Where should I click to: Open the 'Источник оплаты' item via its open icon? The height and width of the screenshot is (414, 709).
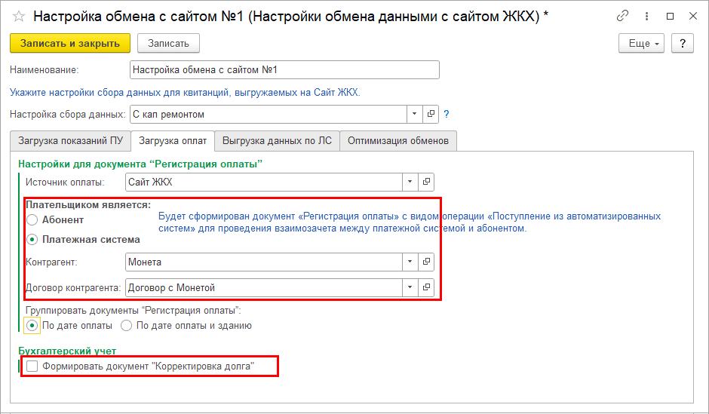pyautogui.click(x=426, y=182)
